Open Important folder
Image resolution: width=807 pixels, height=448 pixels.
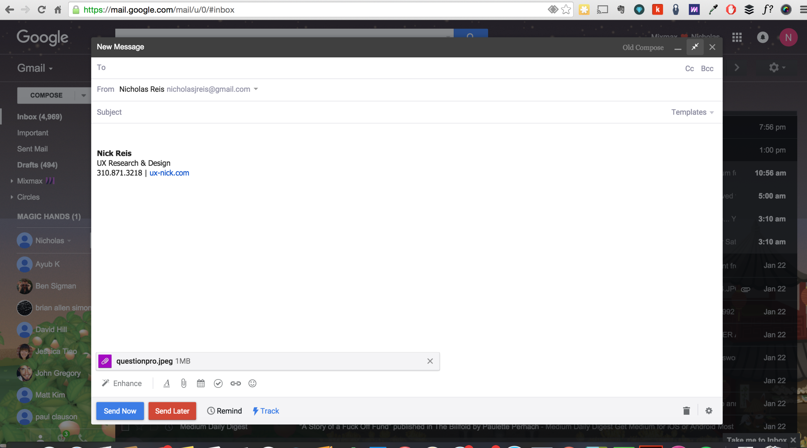(33, 133)
